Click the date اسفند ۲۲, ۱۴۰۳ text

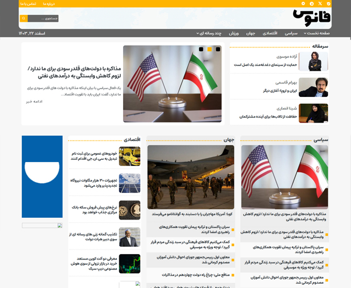pyautogui.click(x=32, y=33)
